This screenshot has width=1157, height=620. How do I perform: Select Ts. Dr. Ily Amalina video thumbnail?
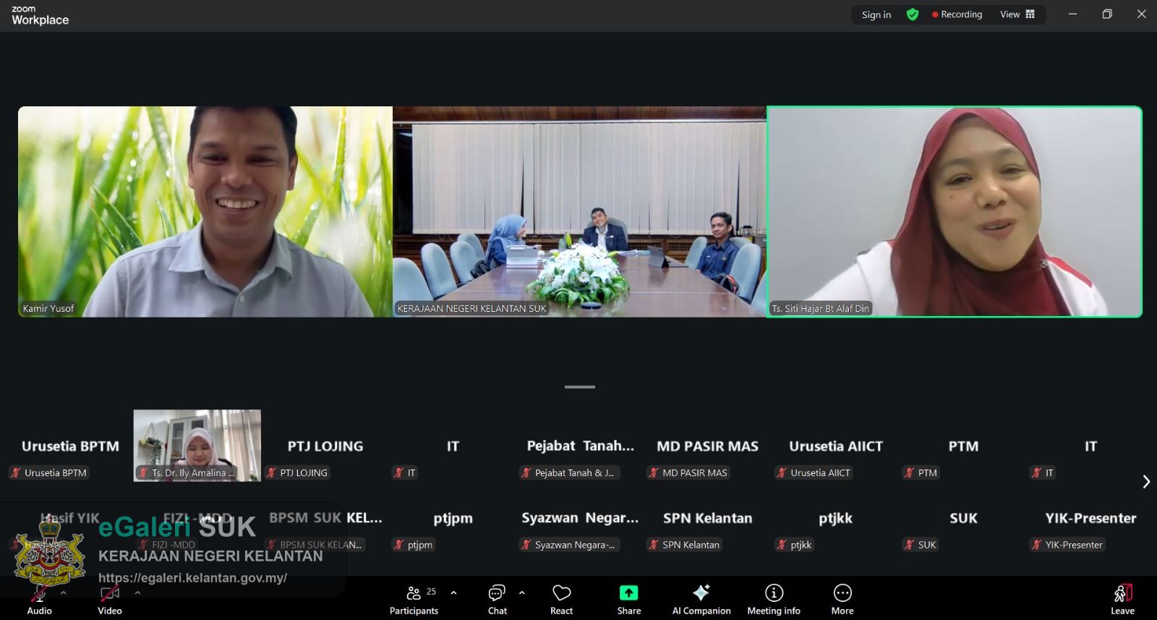pyautogui.click(x=197, y=446)
